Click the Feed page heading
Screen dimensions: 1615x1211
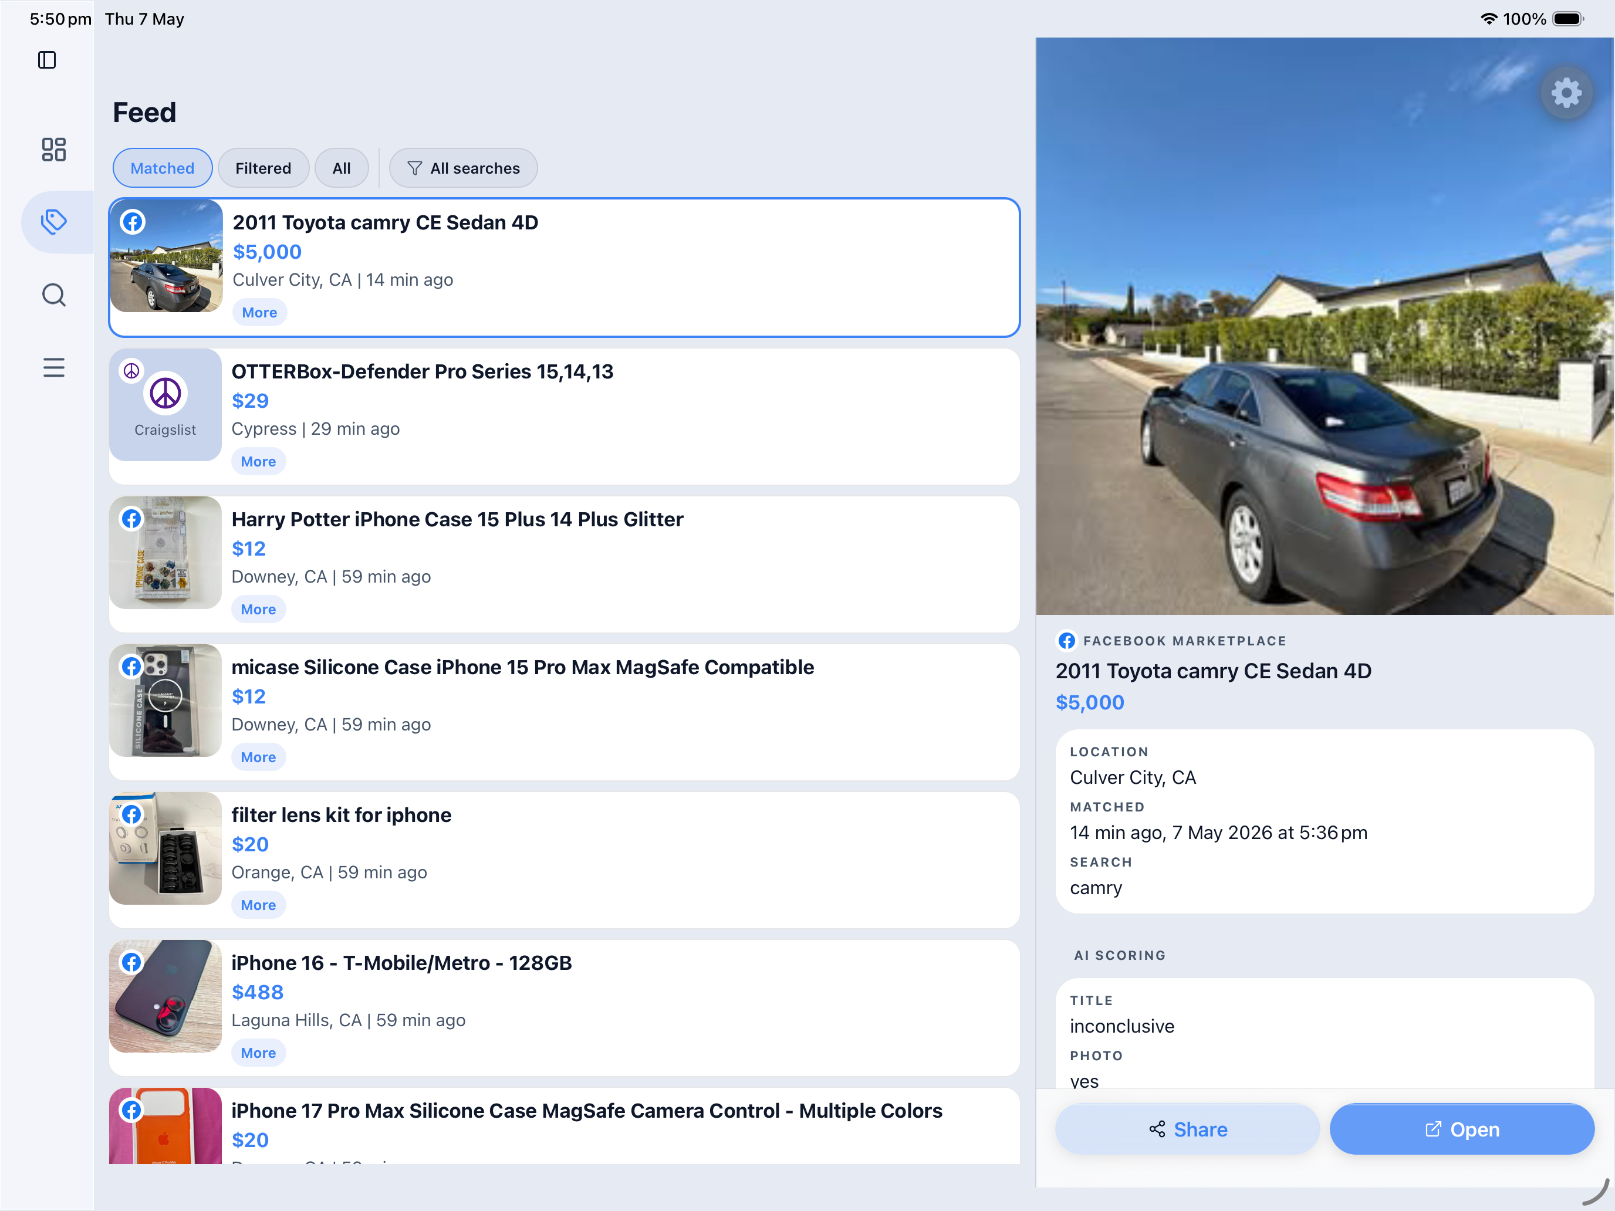pyautogui.click(x=144, y=113)
